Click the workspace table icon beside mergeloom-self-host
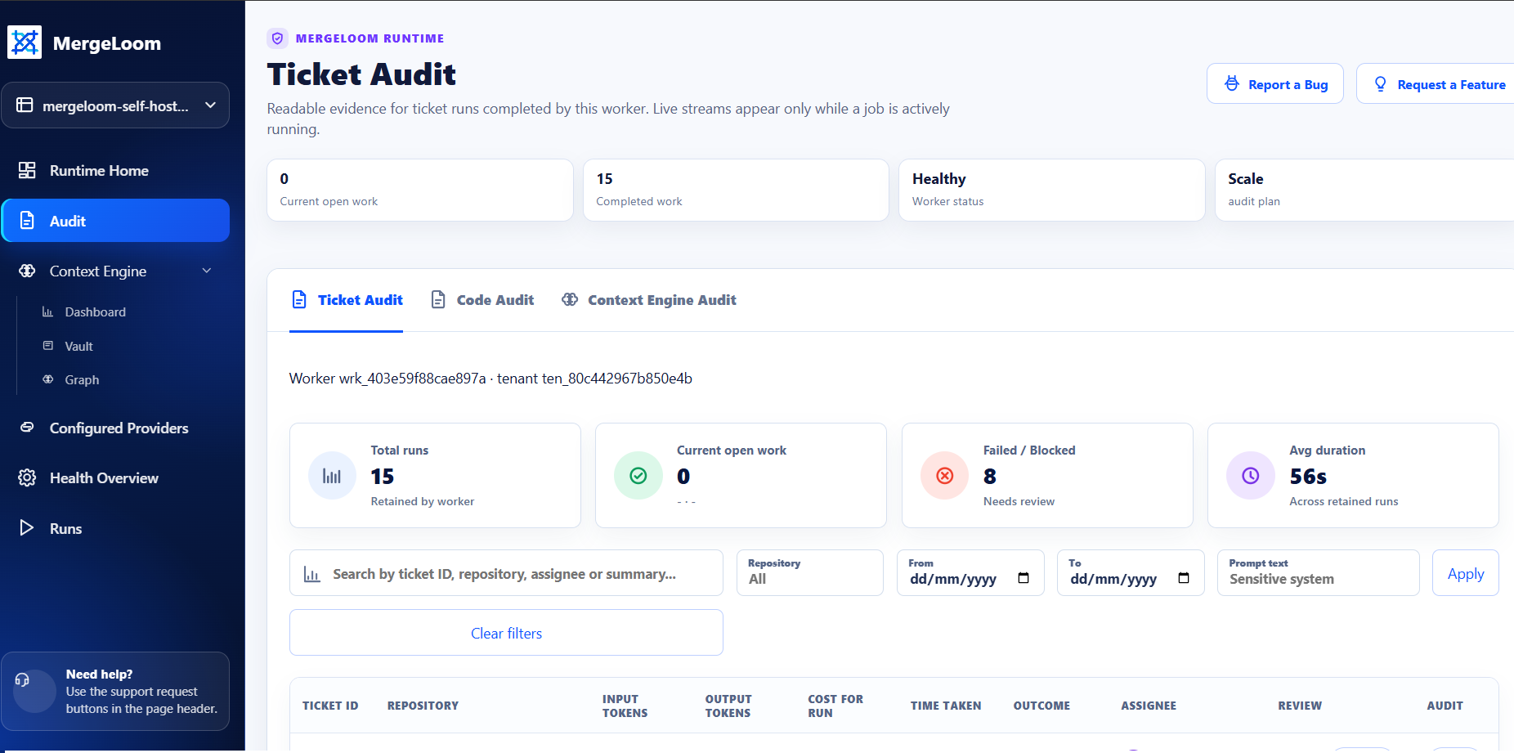 25,105
